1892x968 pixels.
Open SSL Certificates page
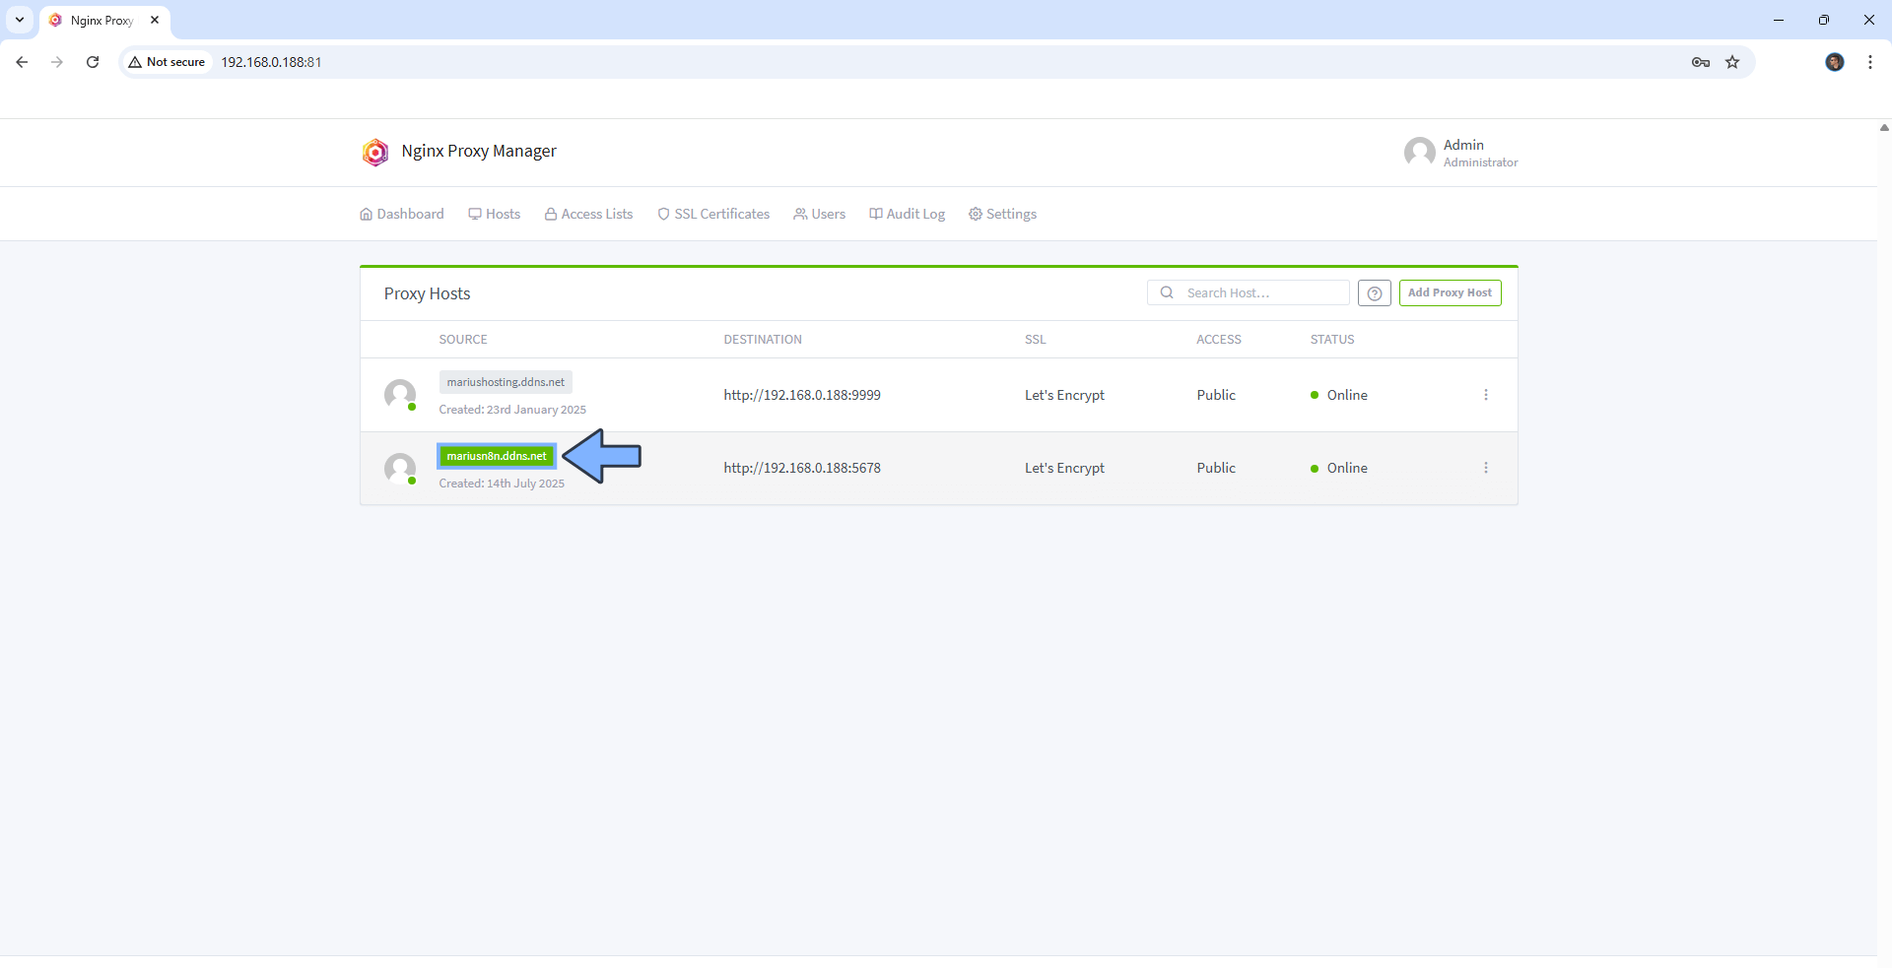pos(713,215)
